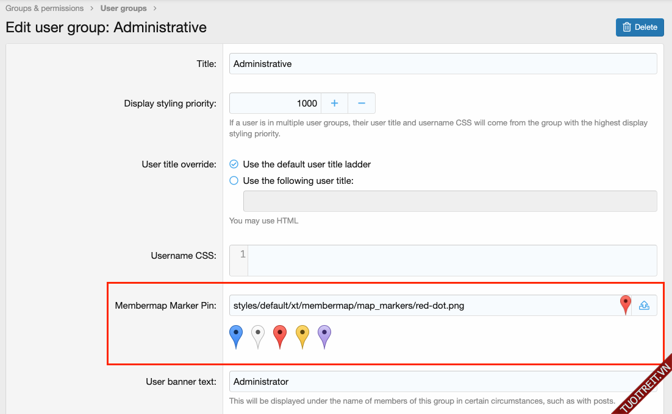Select the white map marker pin
The width and height of the screenshot is (672, 414).
[x=258, y=336]
